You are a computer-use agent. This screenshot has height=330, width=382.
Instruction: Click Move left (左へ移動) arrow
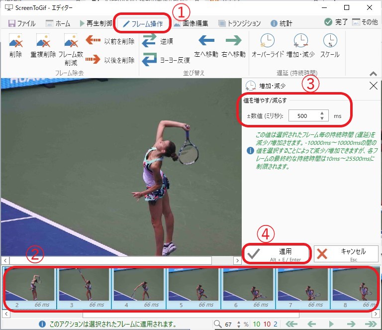(x=206, y=40)
